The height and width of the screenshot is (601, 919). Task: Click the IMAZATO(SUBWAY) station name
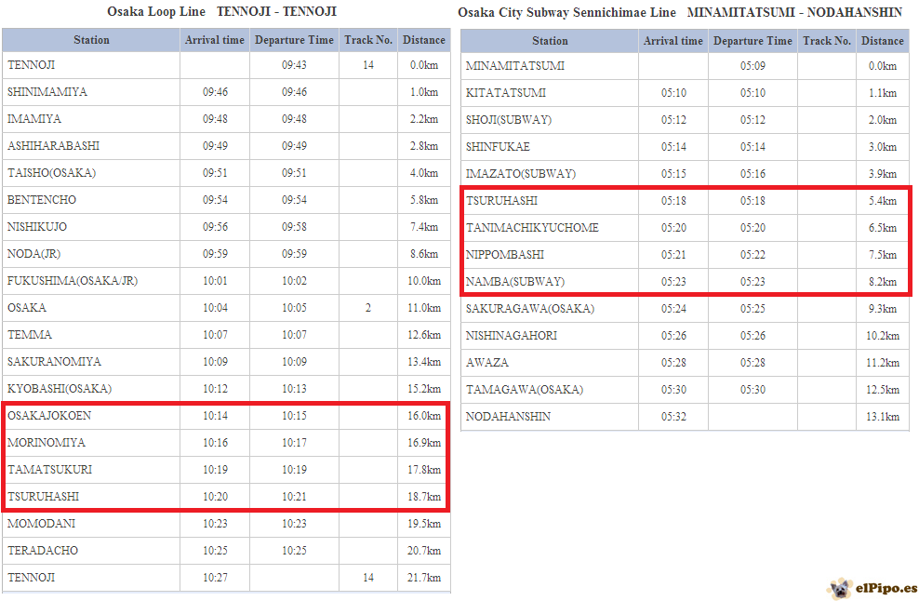pyautogui.click(x=521, y=174)
